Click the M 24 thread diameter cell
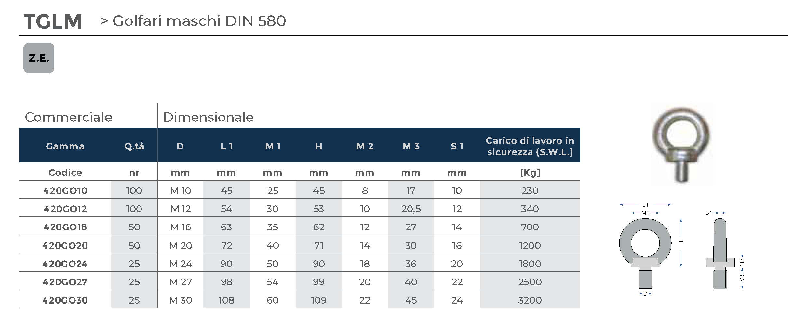This screenshot has height=325, width=807. click(x=181, y=264)
